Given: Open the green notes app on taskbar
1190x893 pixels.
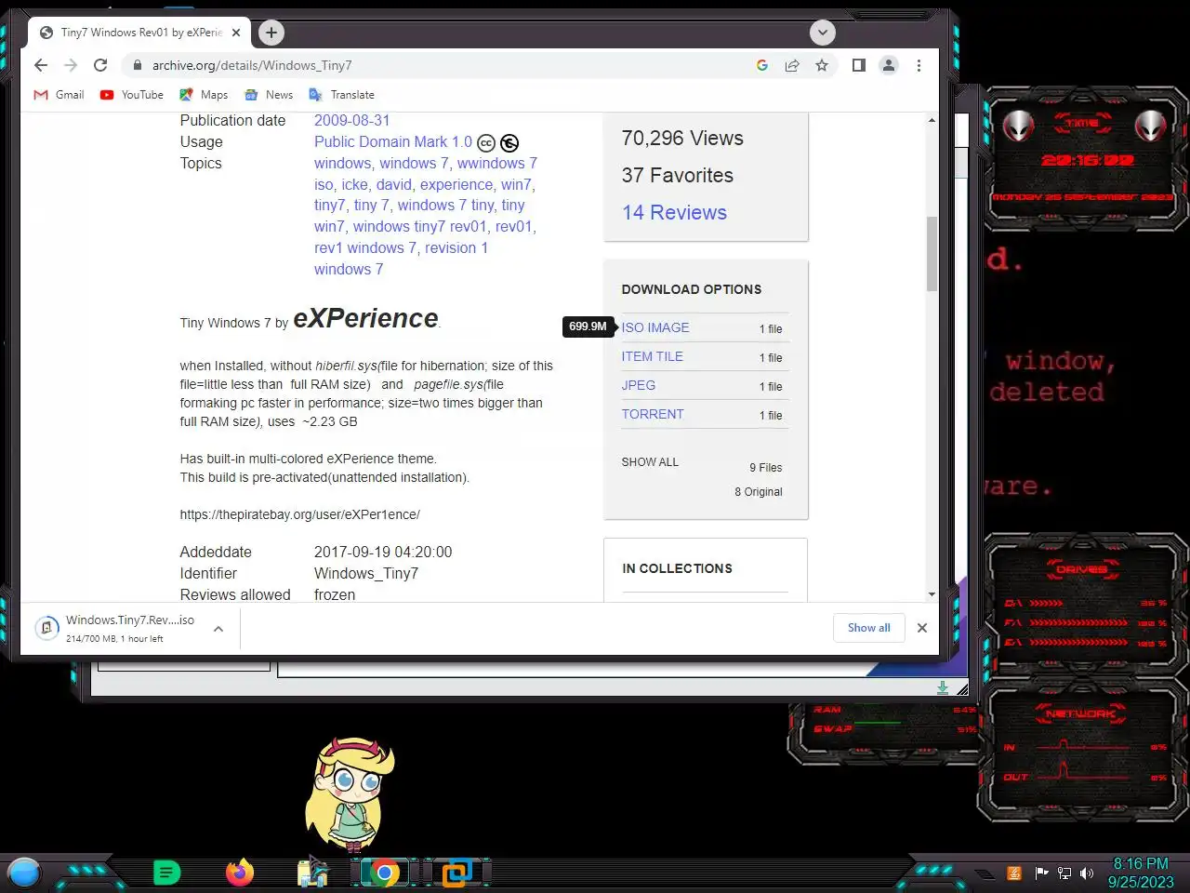Looking at the screenshot, I should point(166,873).
